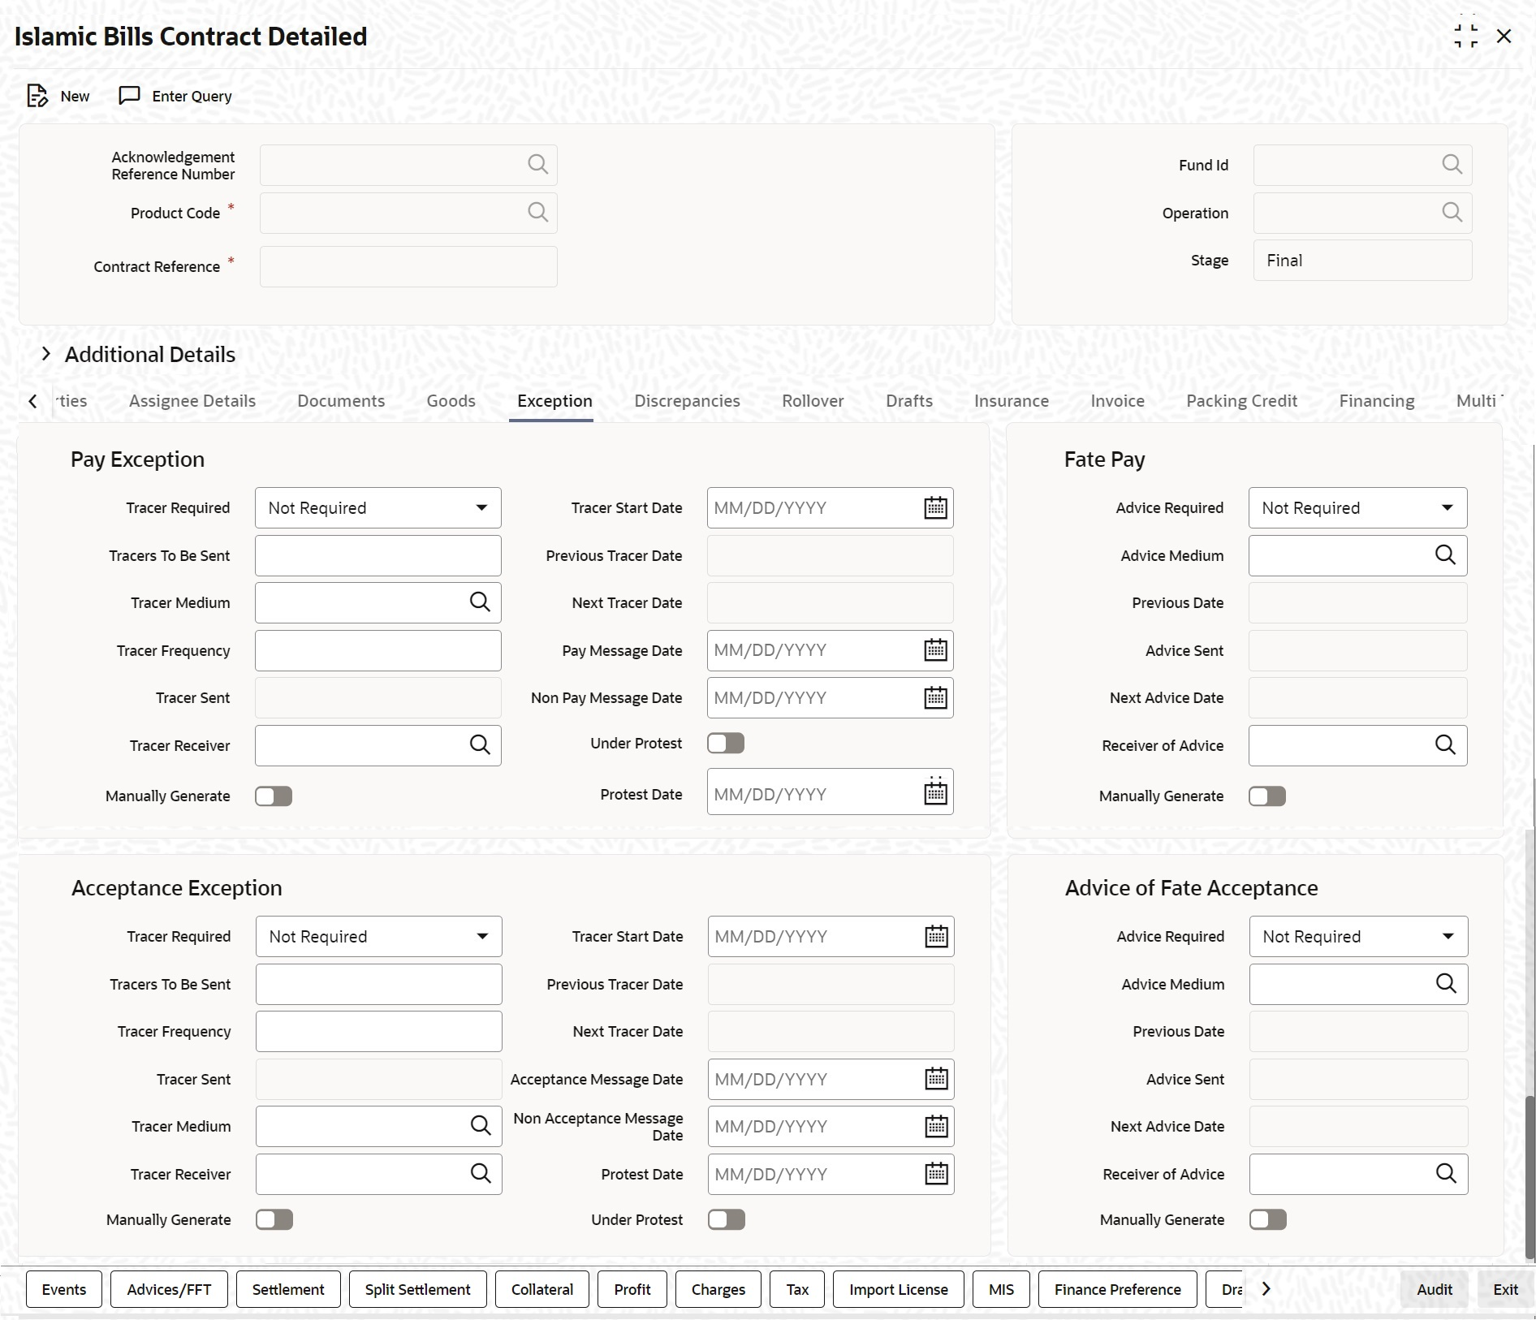Click the collapse window icon

click(1465, 37)
